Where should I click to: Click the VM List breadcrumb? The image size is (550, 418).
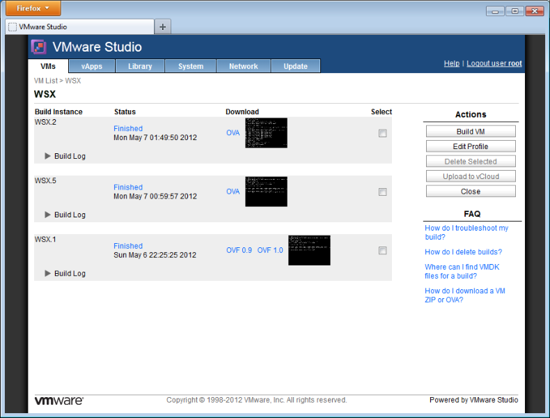[x=45, y=81]
